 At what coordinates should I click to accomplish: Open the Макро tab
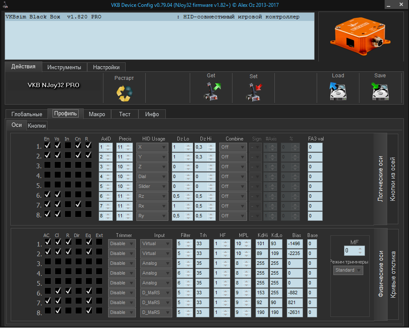coord(97,114)
